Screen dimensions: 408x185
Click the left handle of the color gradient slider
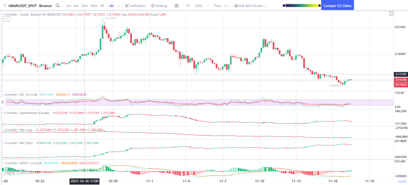point(284,5)
